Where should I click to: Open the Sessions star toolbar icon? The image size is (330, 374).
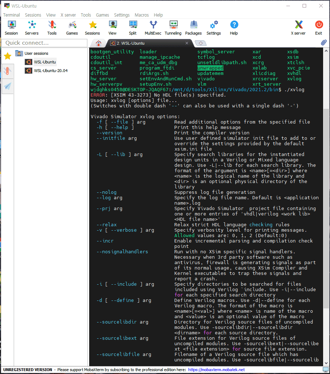click(x=92, y=28)
